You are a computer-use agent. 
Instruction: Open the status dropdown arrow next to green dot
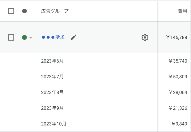click(x=31, y=37)
